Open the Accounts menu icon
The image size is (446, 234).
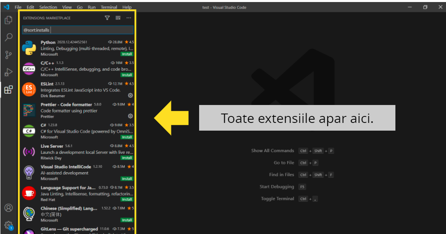pyautogui.click(x=9, y=208)
